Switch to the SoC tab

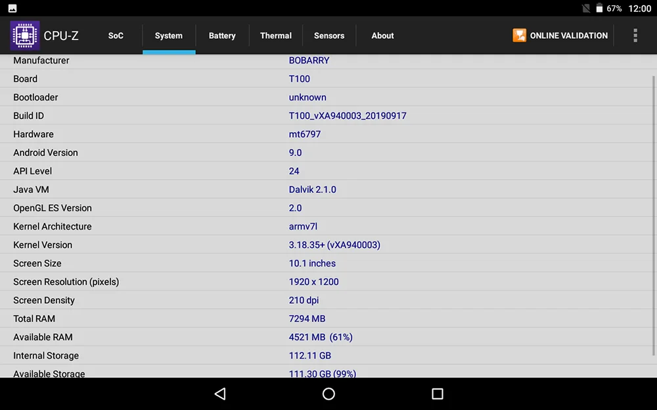pos(116,35)
